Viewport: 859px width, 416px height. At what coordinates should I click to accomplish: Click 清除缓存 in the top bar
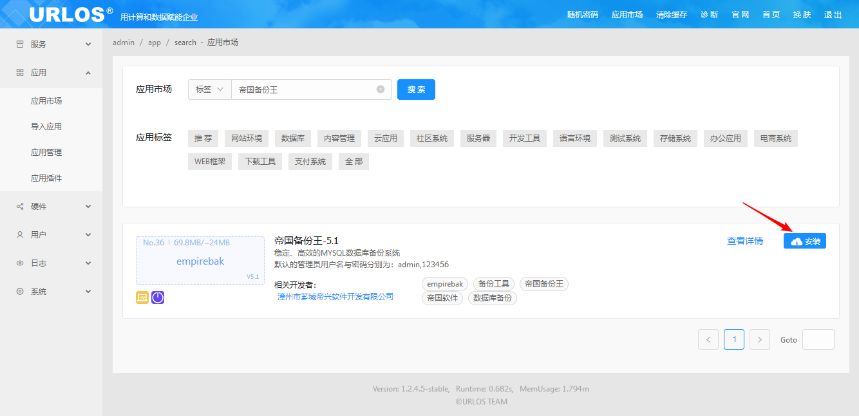[x=672, y=15]
